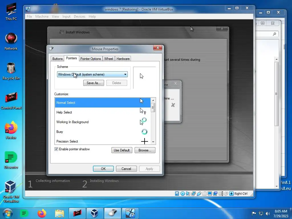Select Normal Select in the Customize list

(x=103, y=103)
